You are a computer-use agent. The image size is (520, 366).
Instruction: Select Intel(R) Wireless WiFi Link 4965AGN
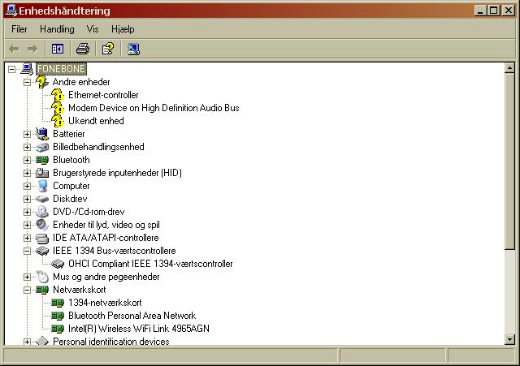[139, 329]
